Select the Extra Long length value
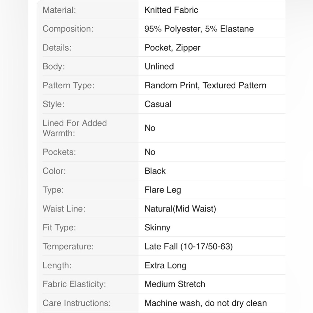 tap(165, 265)
